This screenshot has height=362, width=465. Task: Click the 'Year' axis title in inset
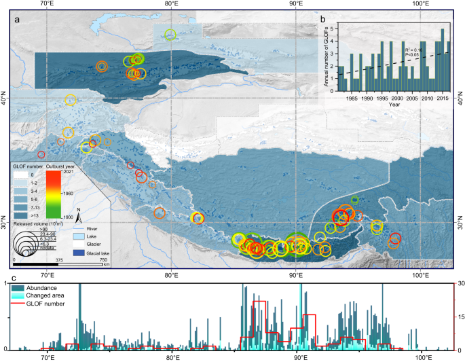[394, 105]
